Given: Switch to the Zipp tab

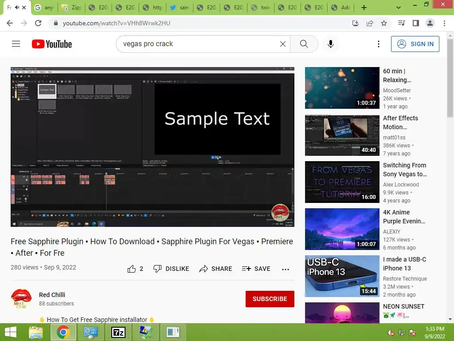Looking at the screenshot, I should [x=71, y=8].
